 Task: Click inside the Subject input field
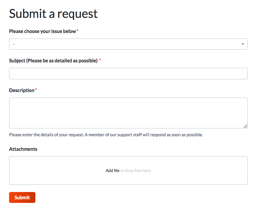(128, 73)
